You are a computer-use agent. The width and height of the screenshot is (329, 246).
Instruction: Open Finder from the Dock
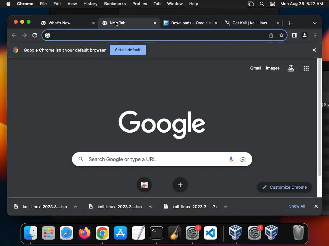pos(31,233)
